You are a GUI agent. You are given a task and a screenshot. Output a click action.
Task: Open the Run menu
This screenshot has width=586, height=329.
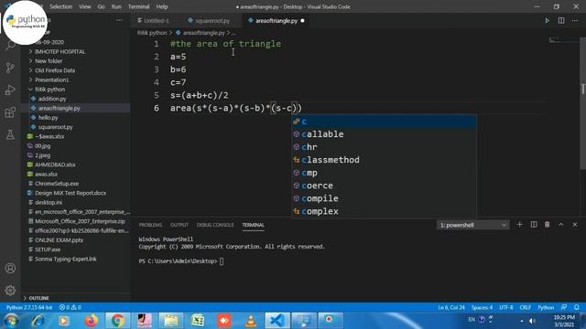(116, 6)
